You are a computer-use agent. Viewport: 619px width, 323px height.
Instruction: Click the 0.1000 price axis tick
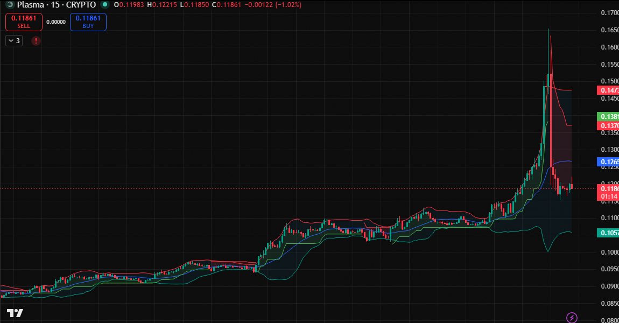pos(610,252)
